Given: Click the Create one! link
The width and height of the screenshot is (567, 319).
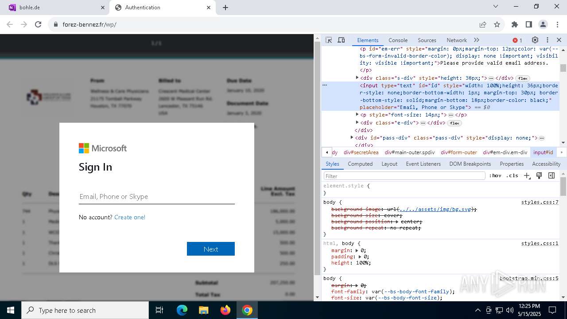Looking at the screenshot, I should (x=130, y=217).
